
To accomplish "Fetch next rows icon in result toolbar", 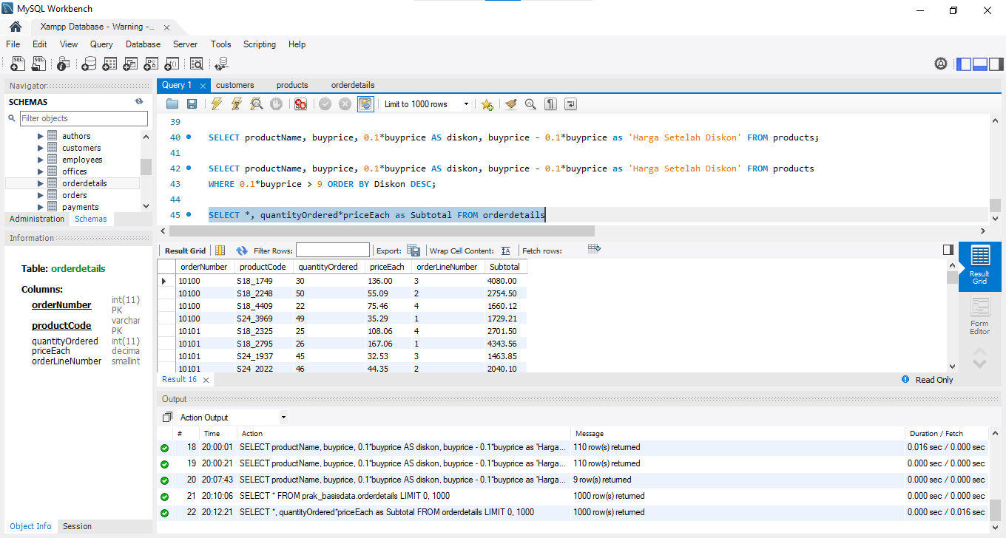I will click(594, 249).
